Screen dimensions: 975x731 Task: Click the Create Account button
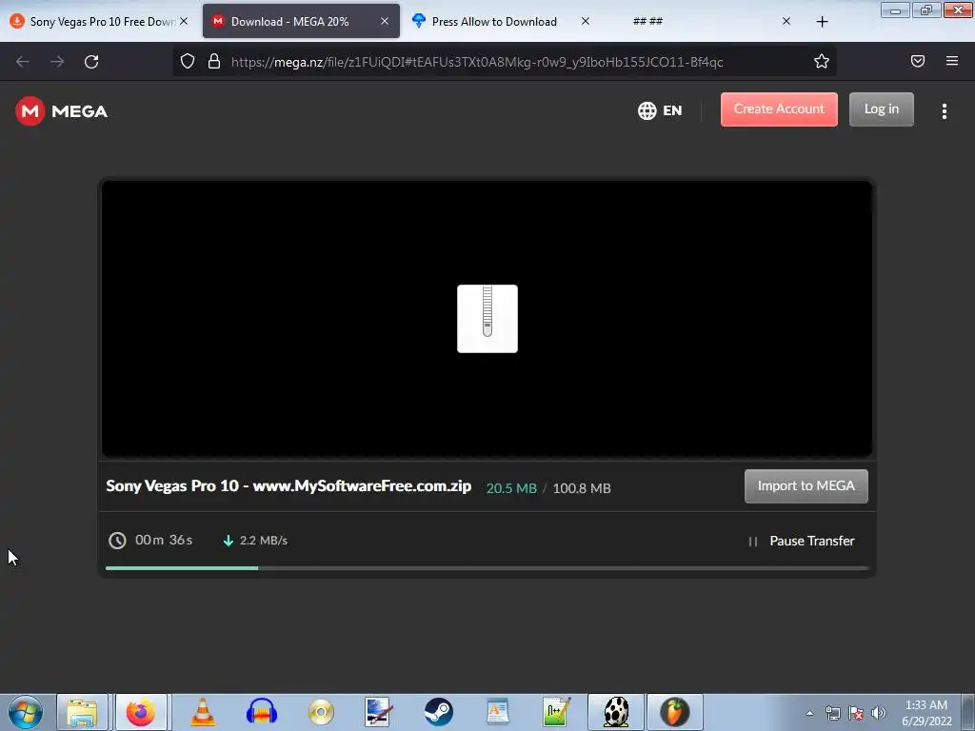[x=779, y=109]
